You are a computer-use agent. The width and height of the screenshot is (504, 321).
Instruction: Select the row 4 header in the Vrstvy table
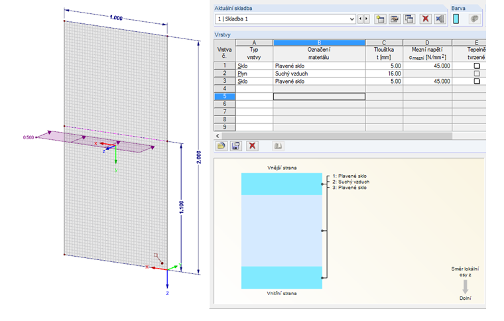tap(225, 89)
